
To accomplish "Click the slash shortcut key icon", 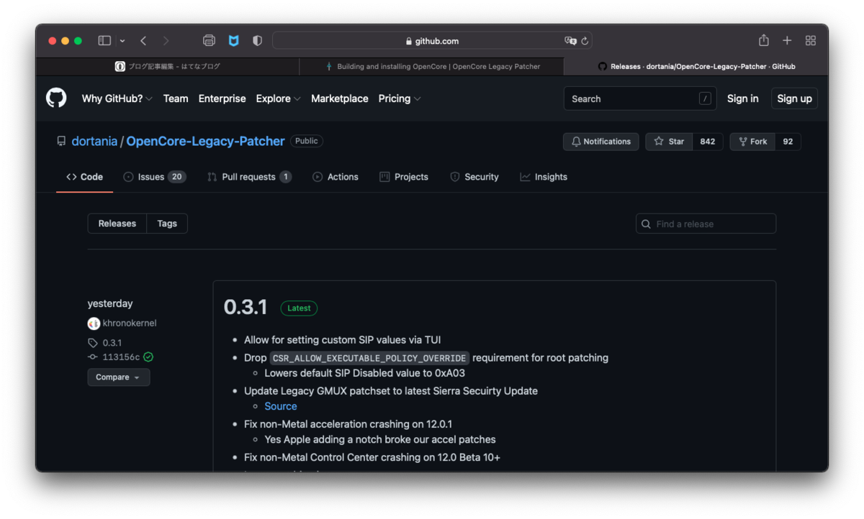I will coord(705,98).
